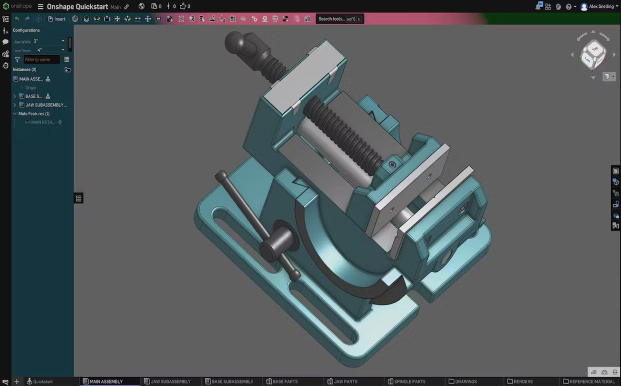621x386 pixels.
Task: Click the plus button to add tab
Action: (17, 381)
